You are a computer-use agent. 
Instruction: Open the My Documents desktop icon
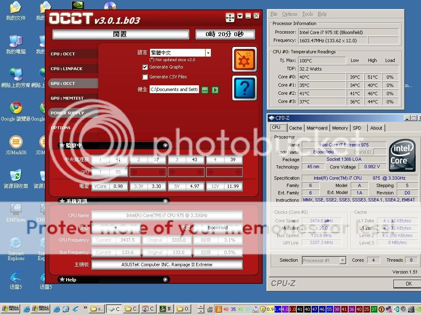(x=16, y=11)
